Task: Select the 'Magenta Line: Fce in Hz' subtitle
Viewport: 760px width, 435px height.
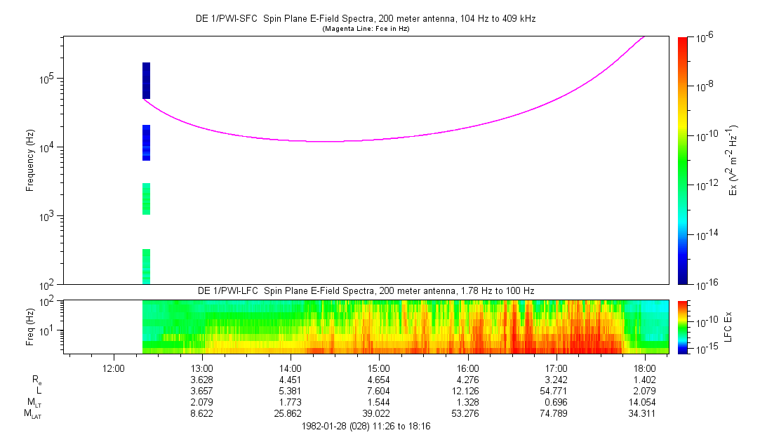Action: coord(365,29)
